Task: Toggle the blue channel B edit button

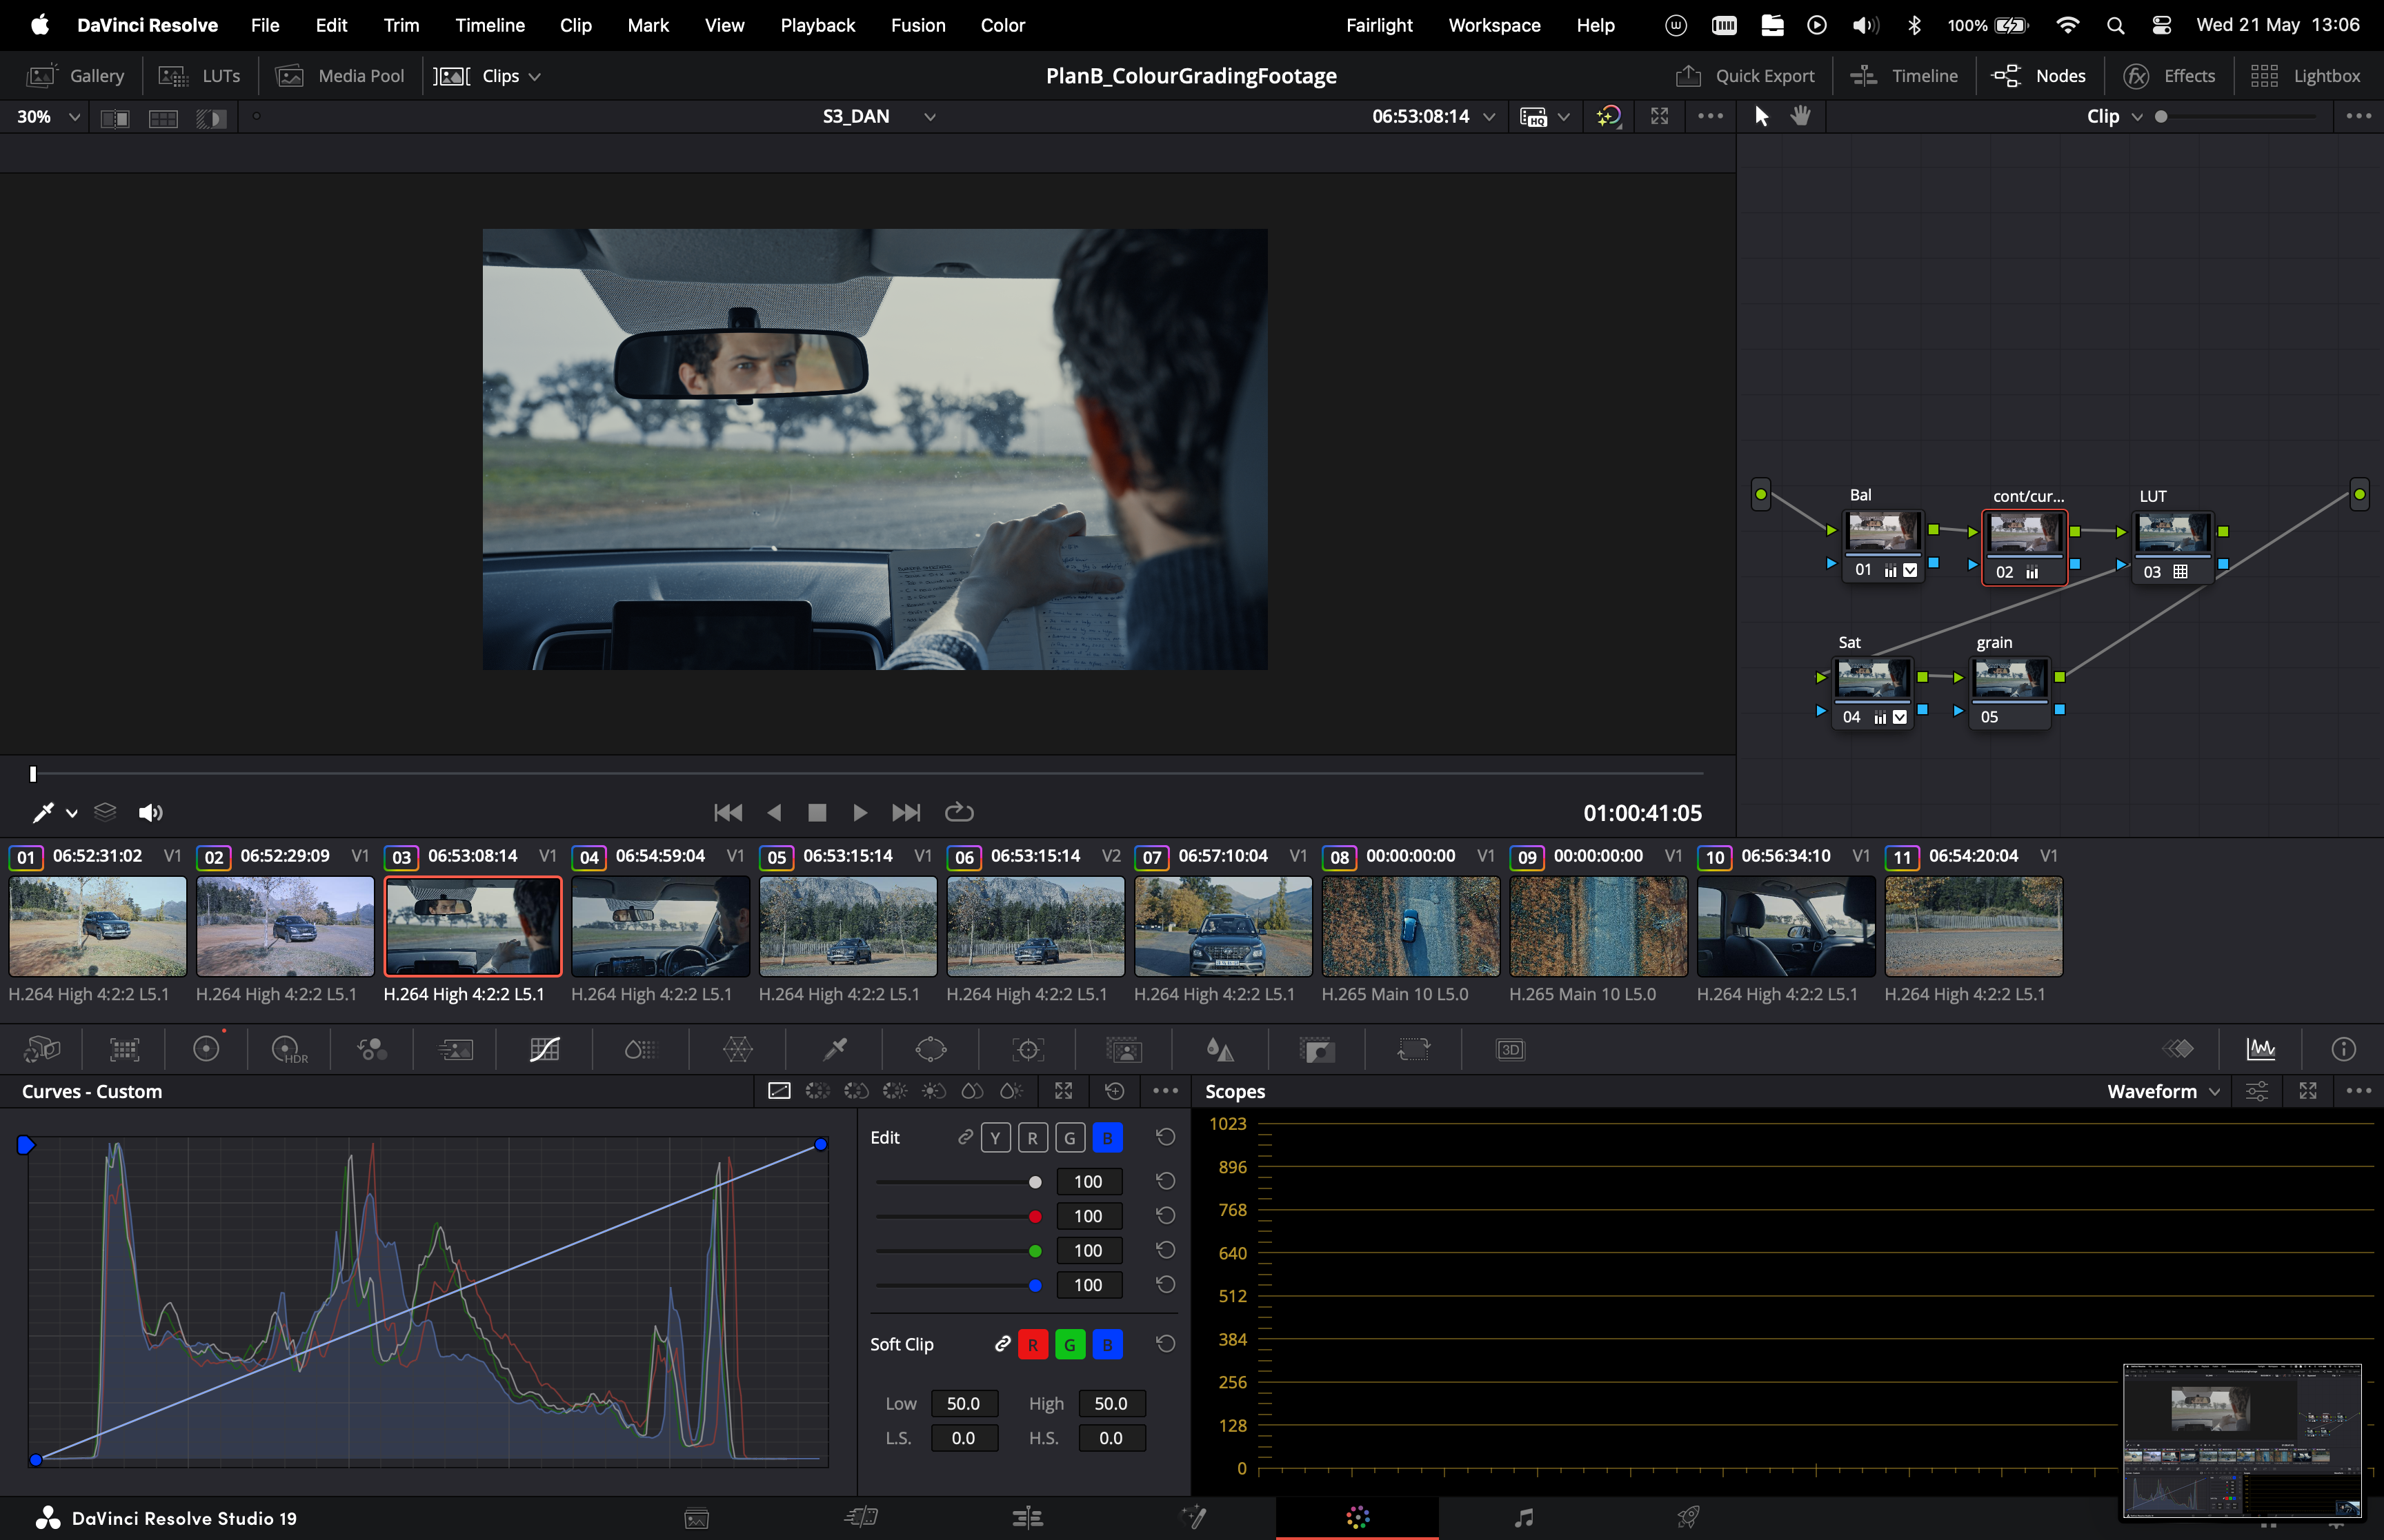Action: pyautogui.click(x=1106, y=1138)
